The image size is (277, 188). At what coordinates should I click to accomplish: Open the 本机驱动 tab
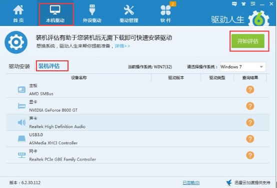click(x=55, y=13)
